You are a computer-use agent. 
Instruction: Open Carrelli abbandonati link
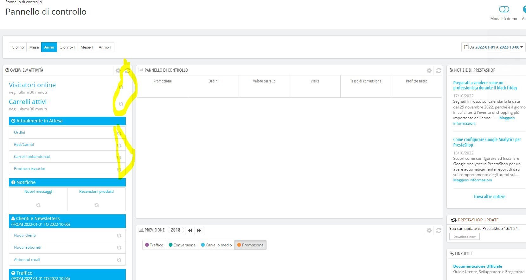[x=32, y=157]
